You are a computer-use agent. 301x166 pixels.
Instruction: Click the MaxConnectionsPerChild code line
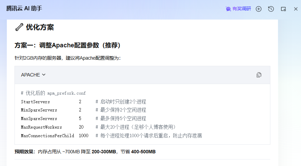pos(48,135)
